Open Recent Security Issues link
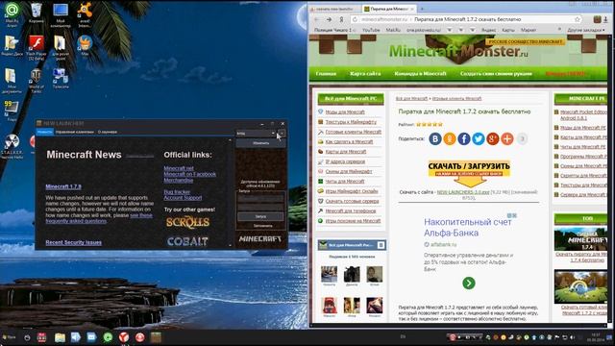Viewport: 615px width, 346px height. 74,243
